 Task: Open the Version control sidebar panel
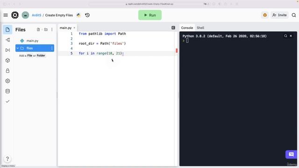coord(7,40)
